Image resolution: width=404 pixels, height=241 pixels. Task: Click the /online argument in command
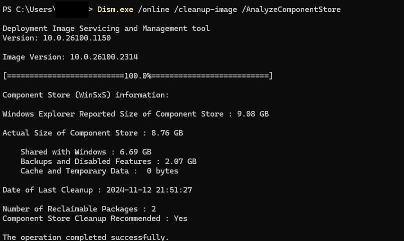[x=151, y=9]
